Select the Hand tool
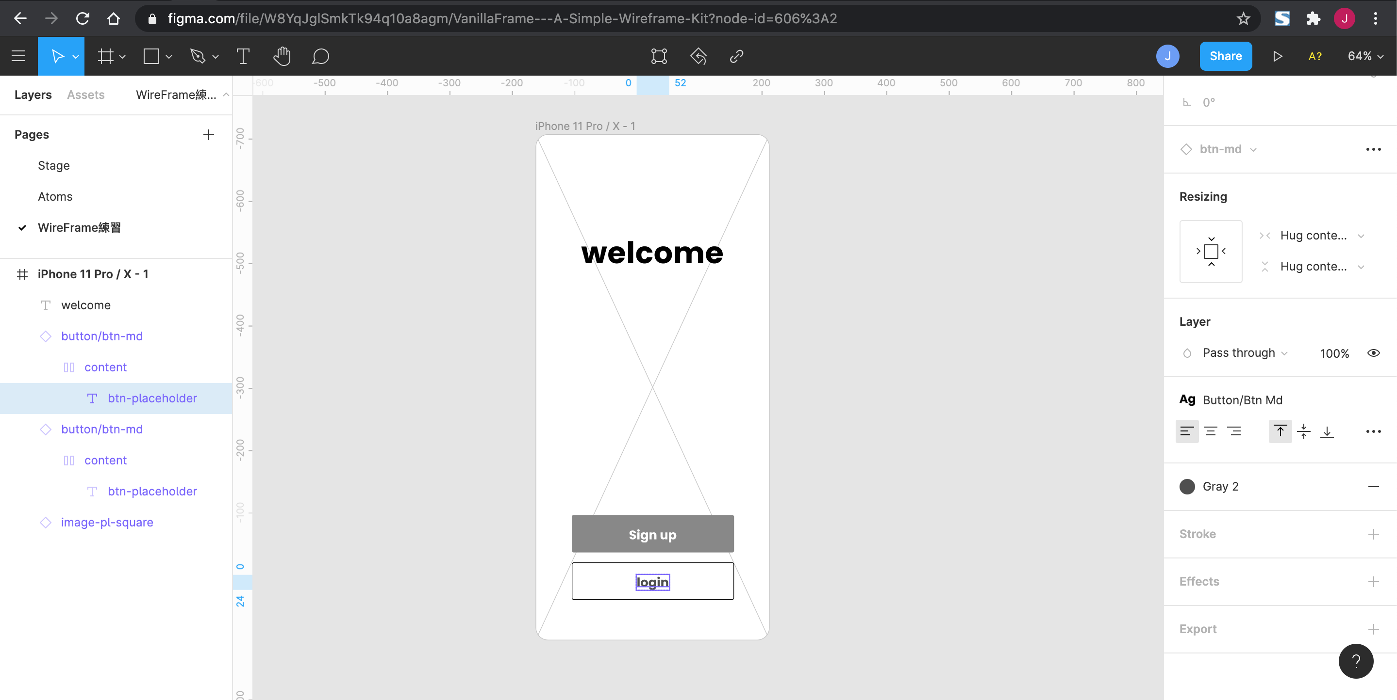The height and width of the screenshot is (700, 1397). click(282, 56)
